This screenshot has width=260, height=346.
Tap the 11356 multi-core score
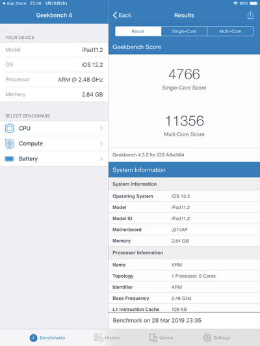(184, 121)
